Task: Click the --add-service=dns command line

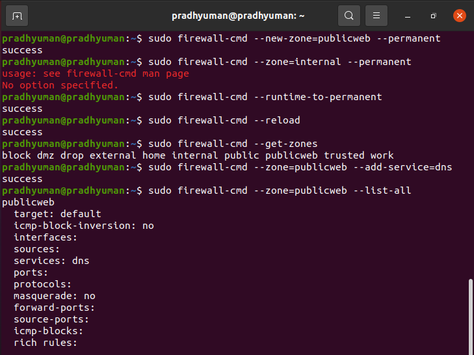Action: [227, 167]
